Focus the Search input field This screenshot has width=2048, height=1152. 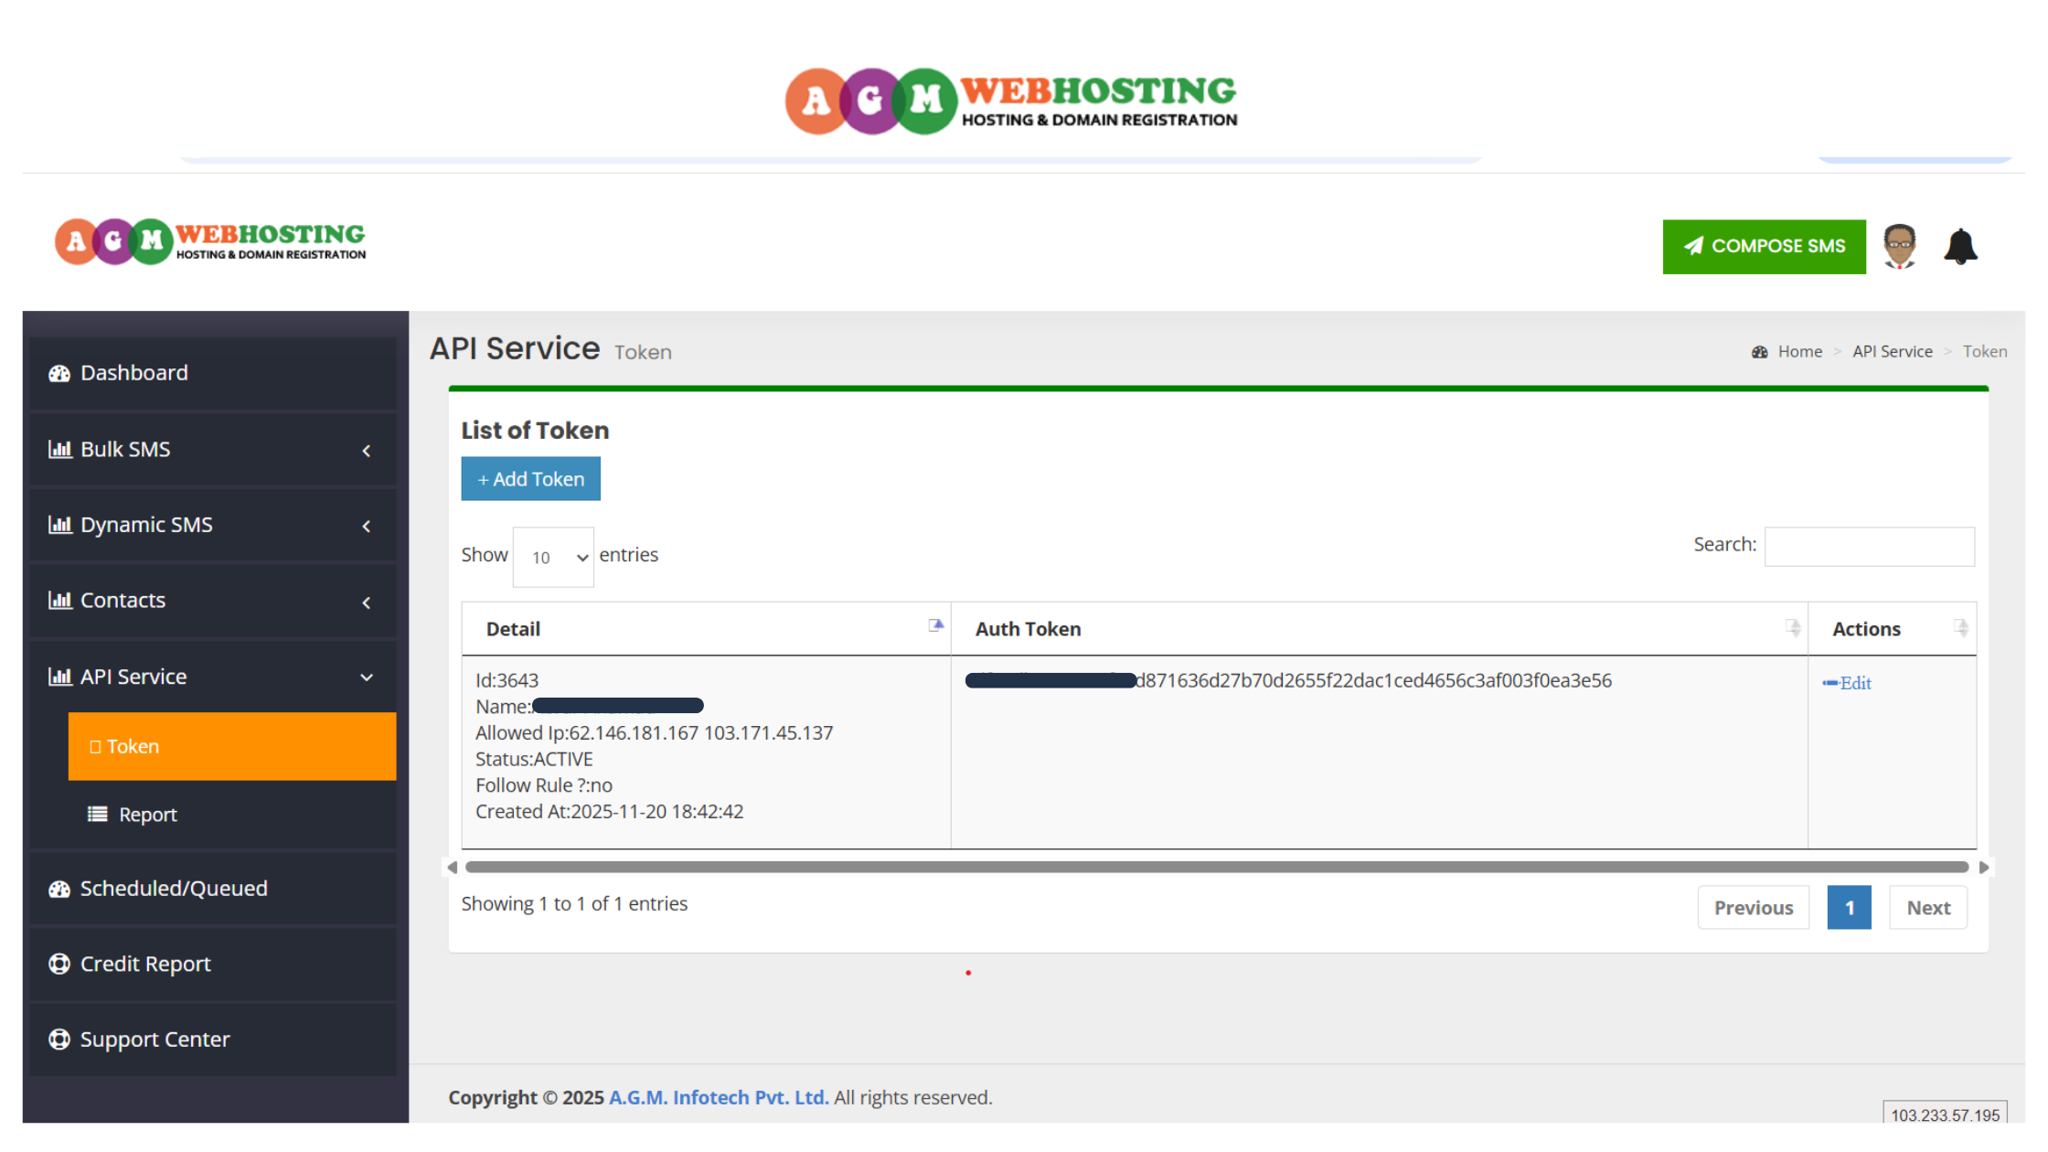1868,546
